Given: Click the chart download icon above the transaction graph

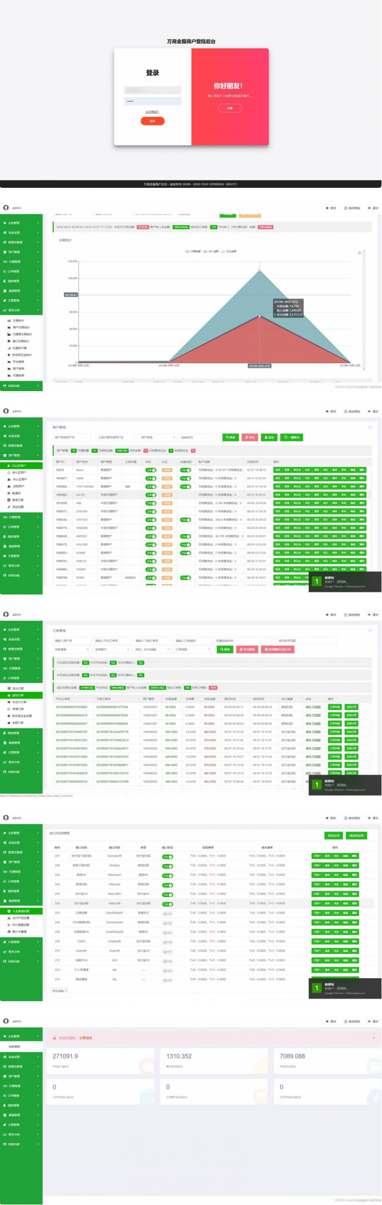Looking at the screenshot, I should tap(359, 252).
